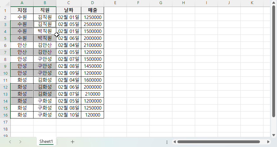Click the '구화성' cell in row 14
Viewport: 277px width, 147px height.
tap(45, 101)
